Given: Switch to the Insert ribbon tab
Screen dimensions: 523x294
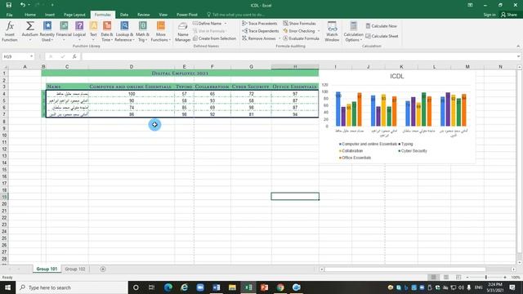Looking at the screenshot, I should [50, 15].
